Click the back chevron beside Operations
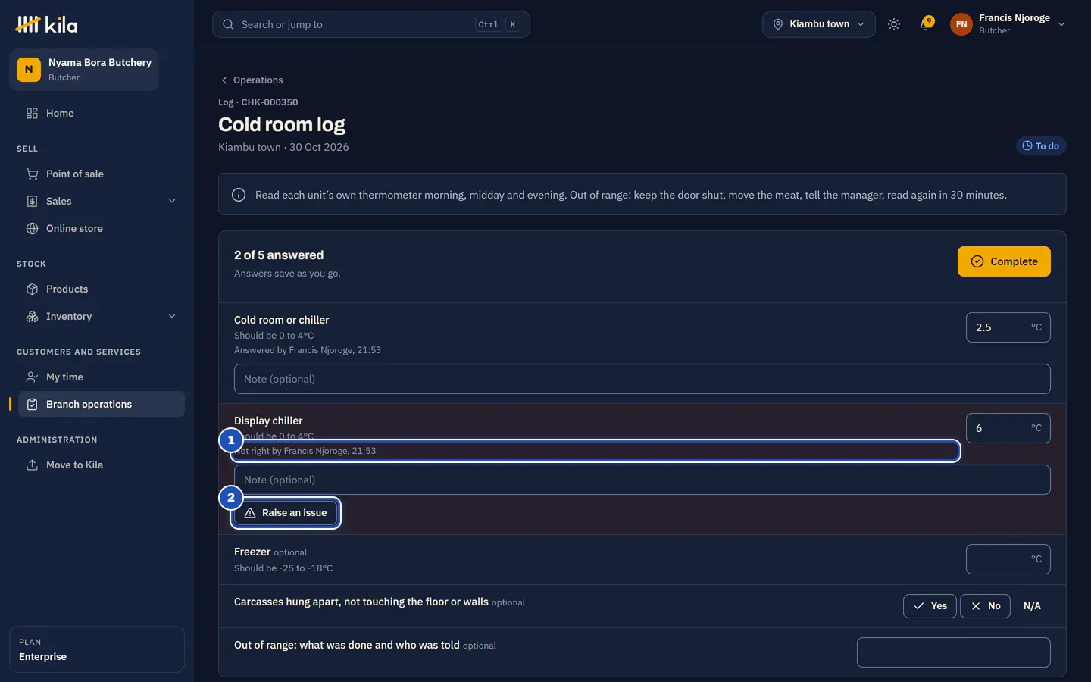 (x=224, y=80)
